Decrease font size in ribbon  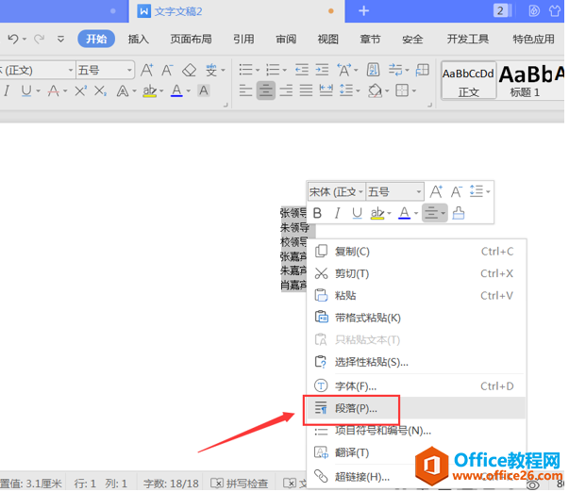(x=167, y=70)
